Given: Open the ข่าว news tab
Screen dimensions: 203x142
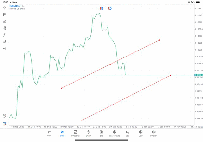Looking at the screenshot, I should point(101,133).
